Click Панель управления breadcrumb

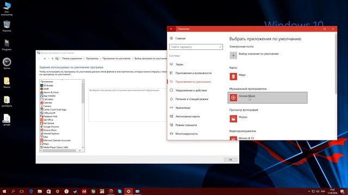tap(72, 58)
